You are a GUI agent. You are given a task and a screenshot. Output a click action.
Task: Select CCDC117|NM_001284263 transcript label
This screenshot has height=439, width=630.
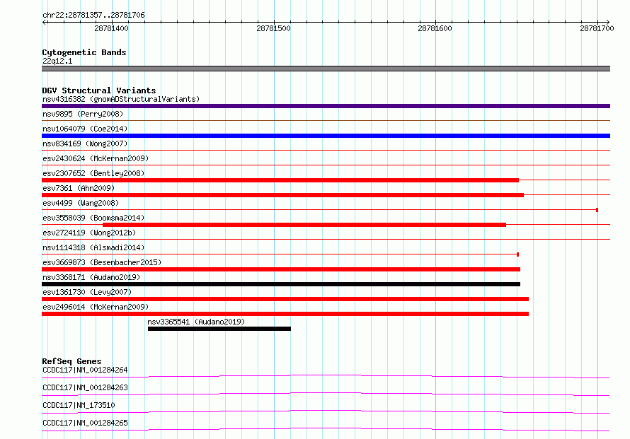85,387
